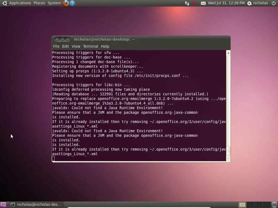Open the terminal File menu

click(56, 46)
